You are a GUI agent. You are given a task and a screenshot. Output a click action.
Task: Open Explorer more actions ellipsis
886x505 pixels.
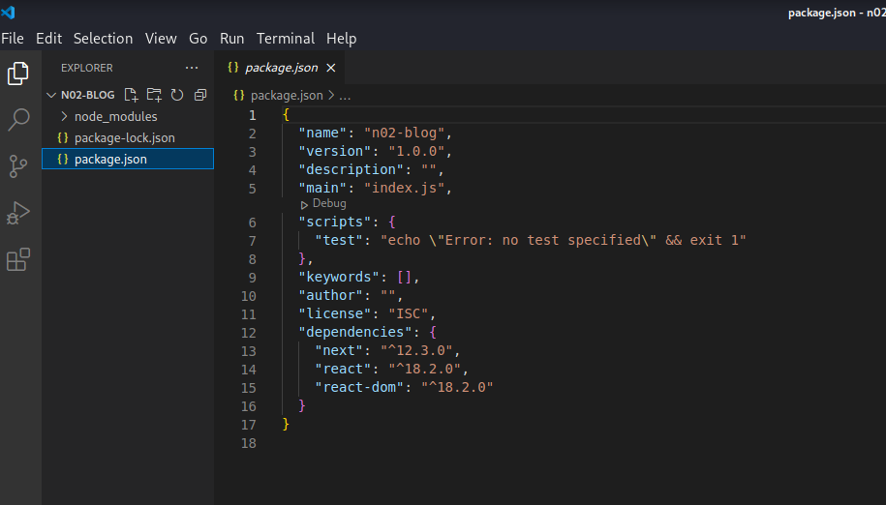pyautogui.click(x=192, y=68)
